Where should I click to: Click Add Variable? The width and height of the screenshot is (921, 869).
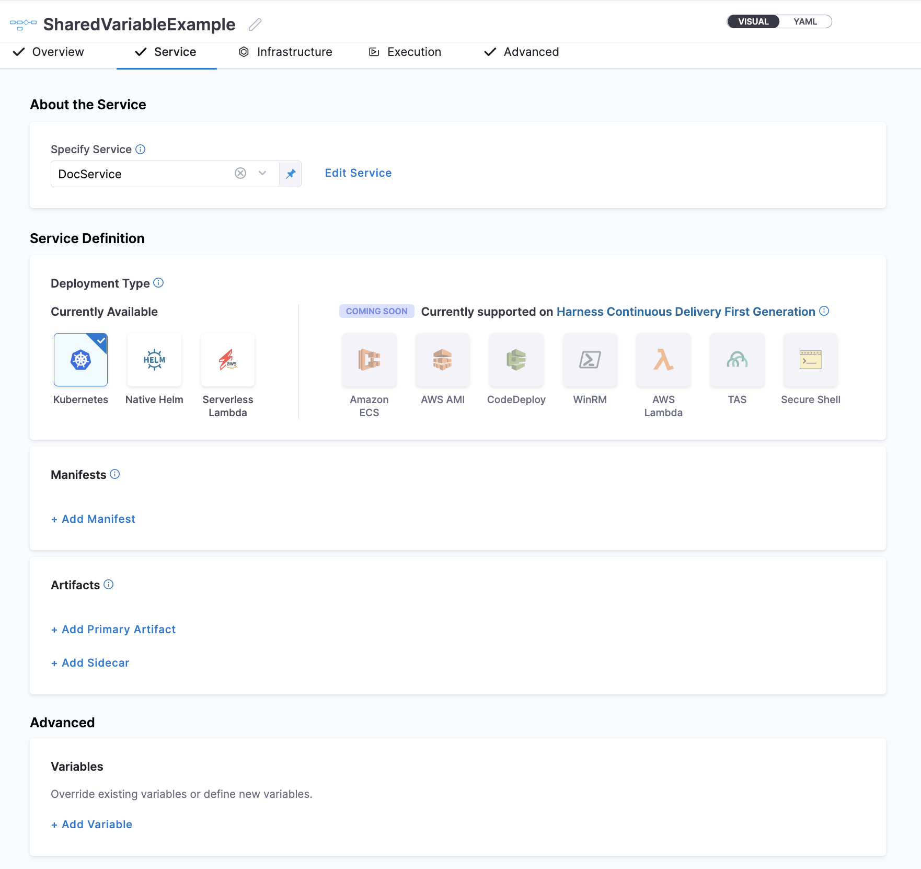click(92, 825)
